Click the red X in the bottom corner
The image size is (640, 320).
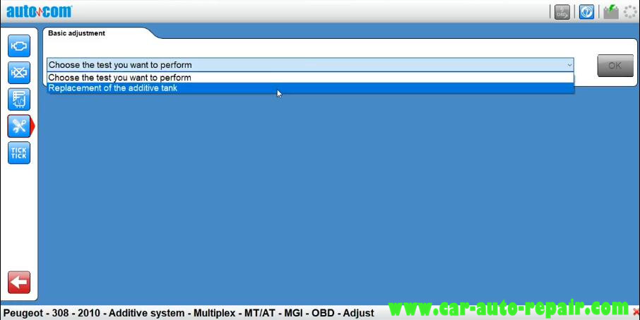[x=636, y=312]
